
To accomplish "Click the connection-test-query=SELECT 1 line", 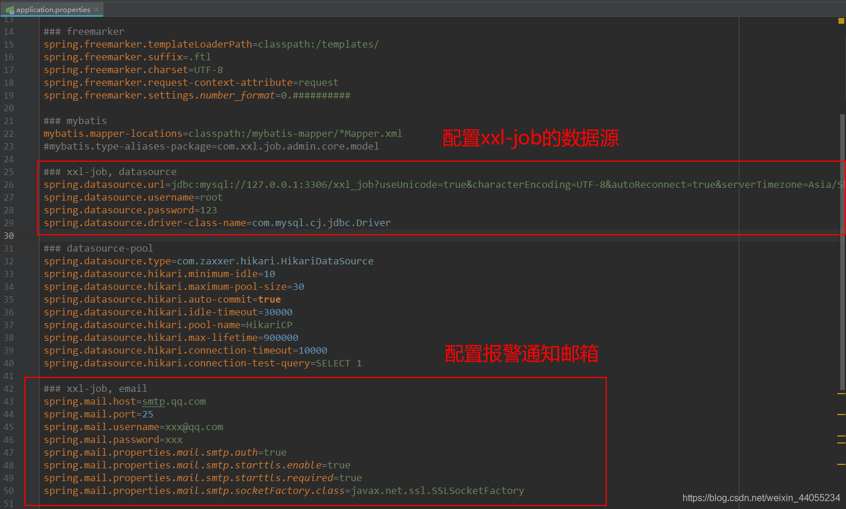I will pyautogui.click(x=203, y=363).
